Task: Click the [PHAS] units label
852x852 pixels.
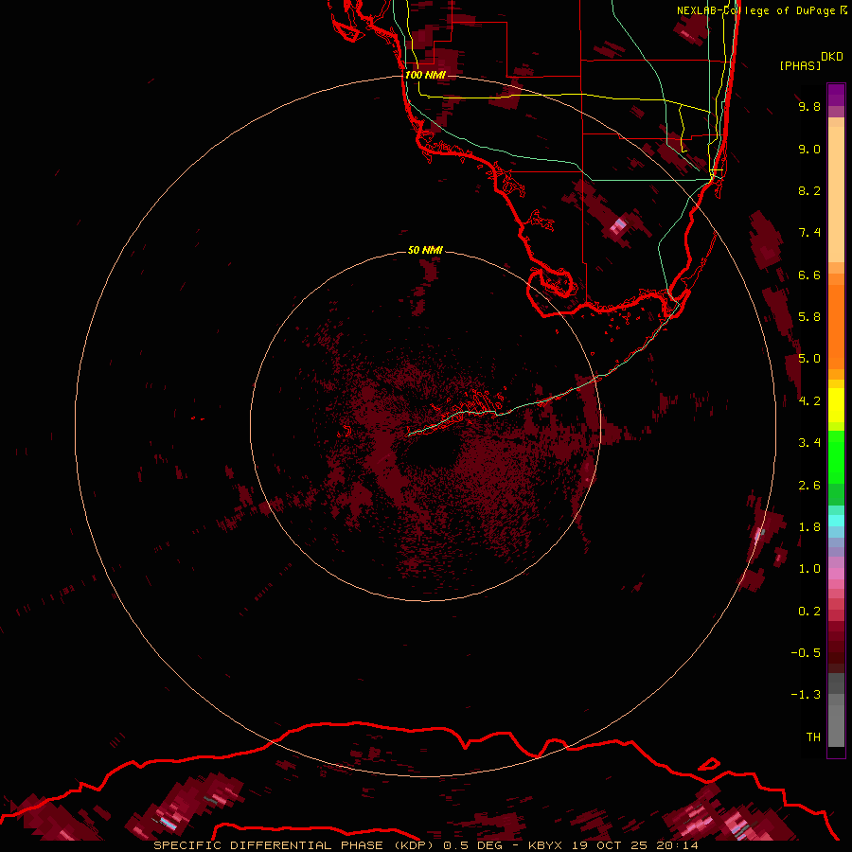Action: [x=799, y=65]
